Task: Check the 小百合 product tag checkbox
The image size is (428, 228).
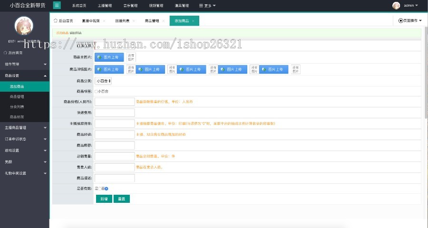Action: pos(97,91)
